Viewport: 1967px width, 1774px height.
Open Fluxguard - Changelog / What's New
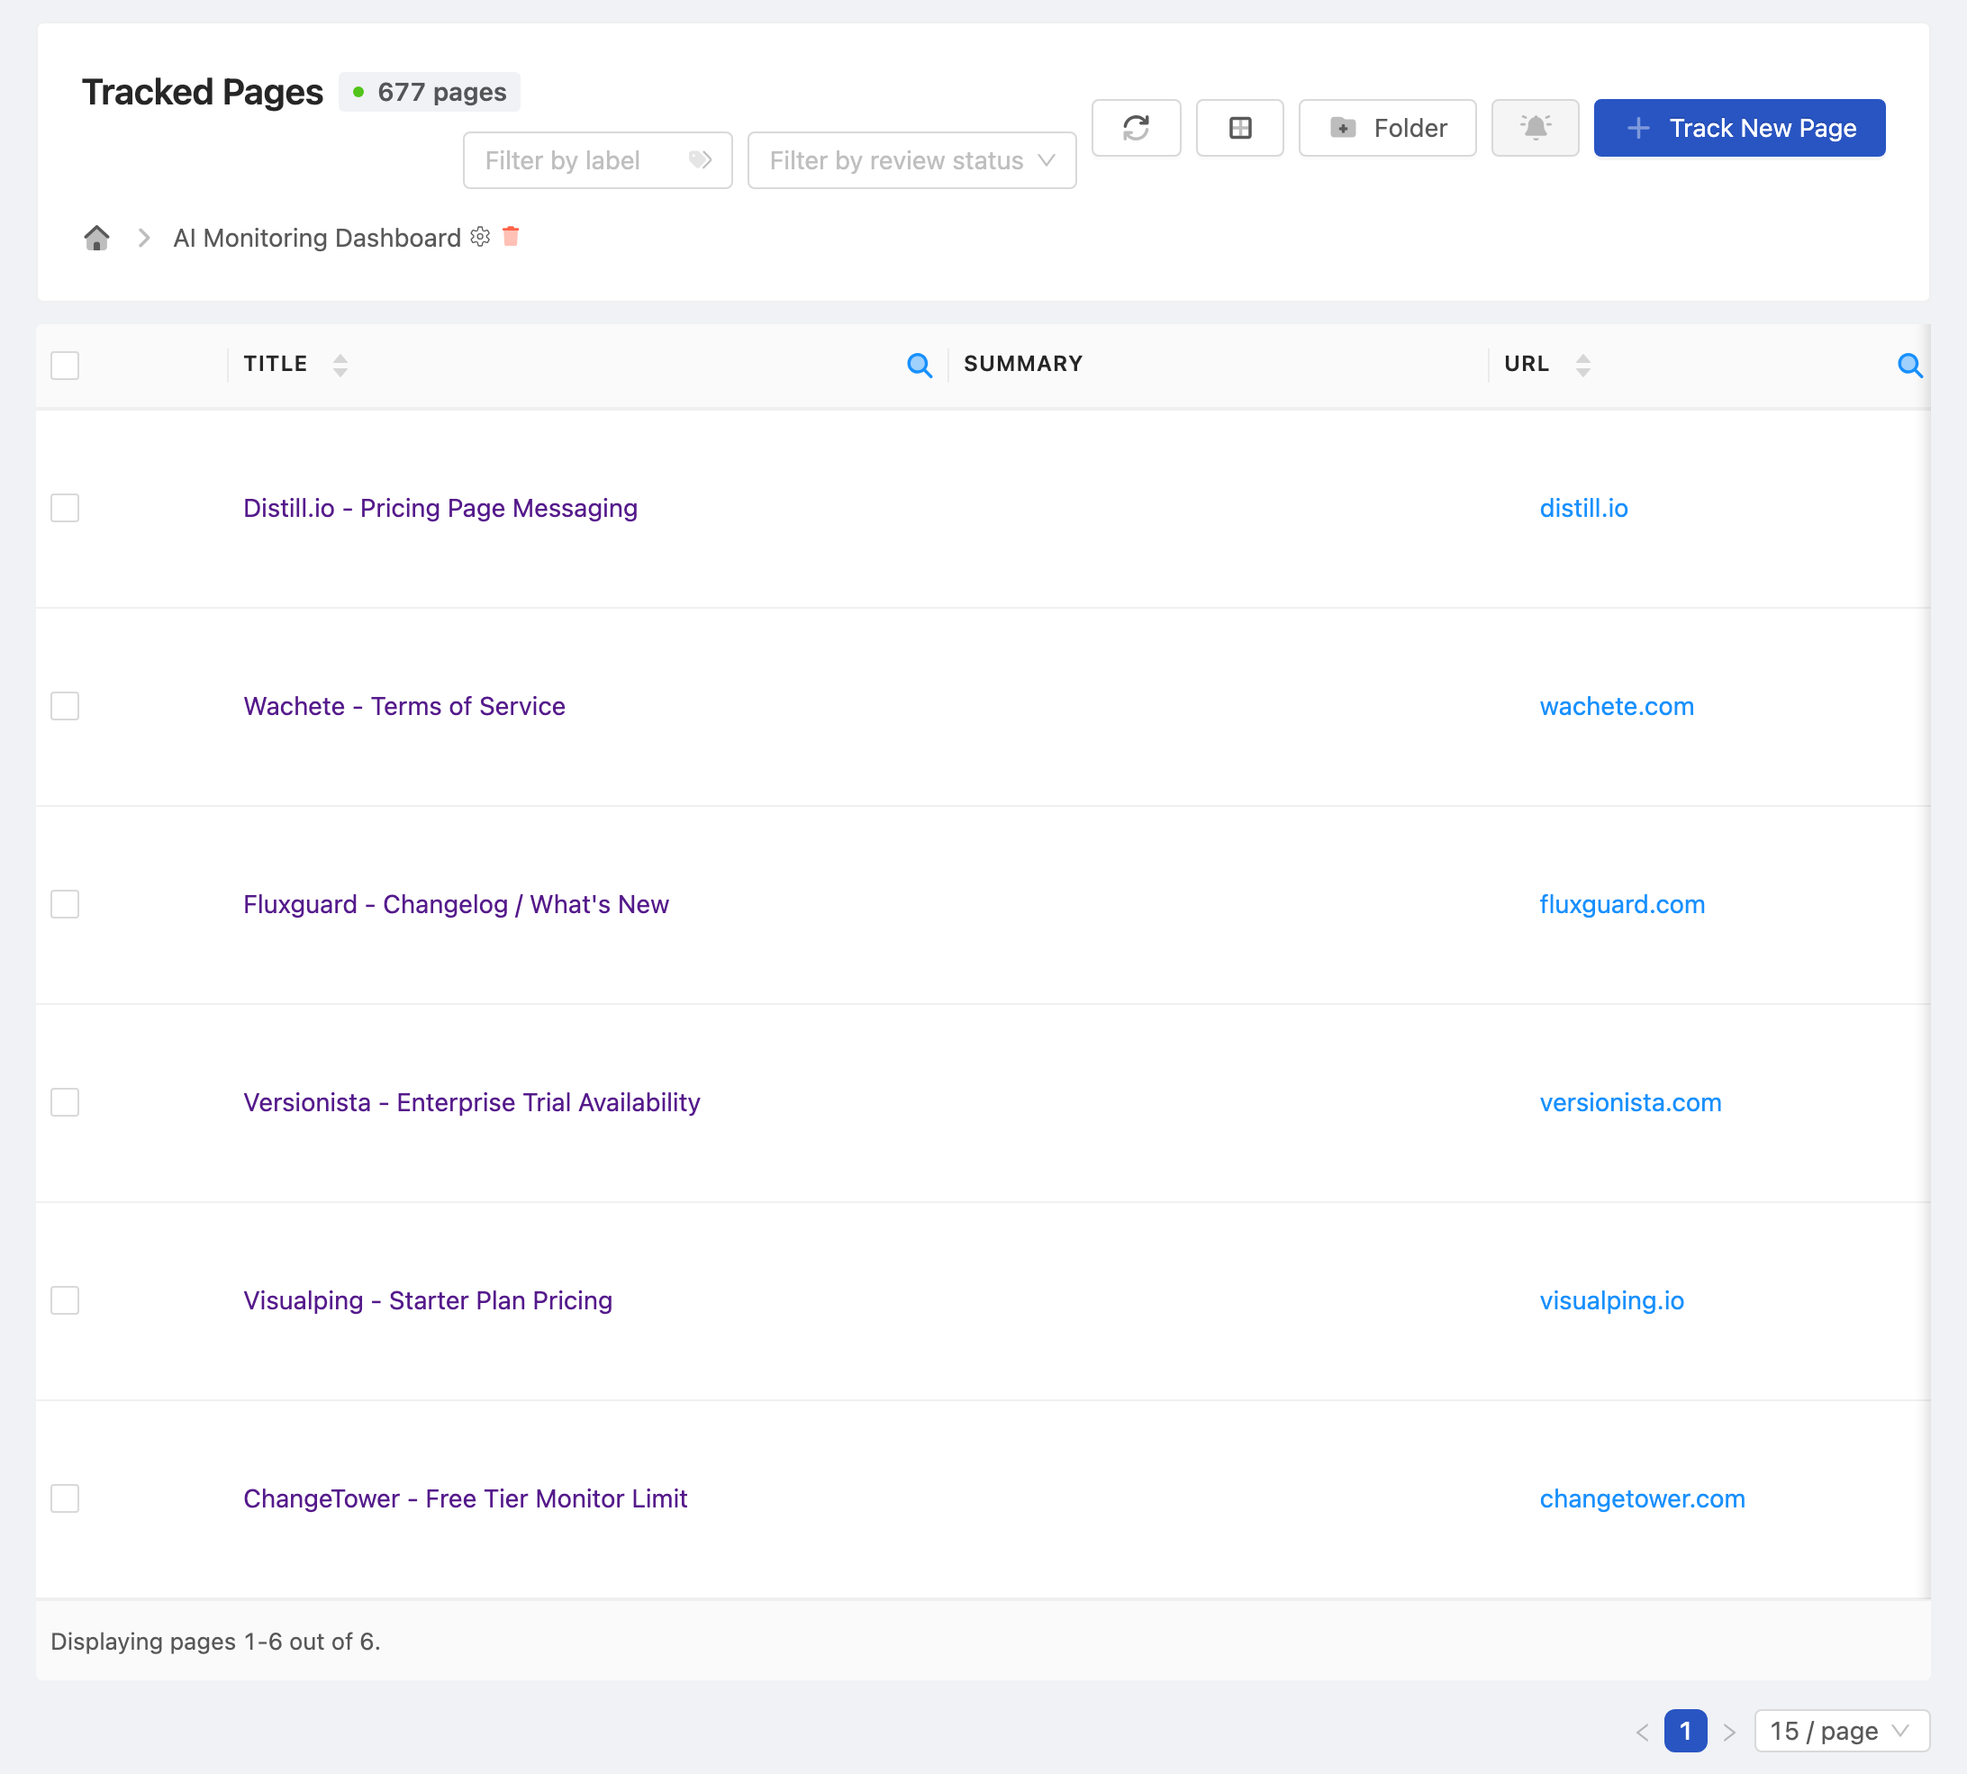coord(456,903)
